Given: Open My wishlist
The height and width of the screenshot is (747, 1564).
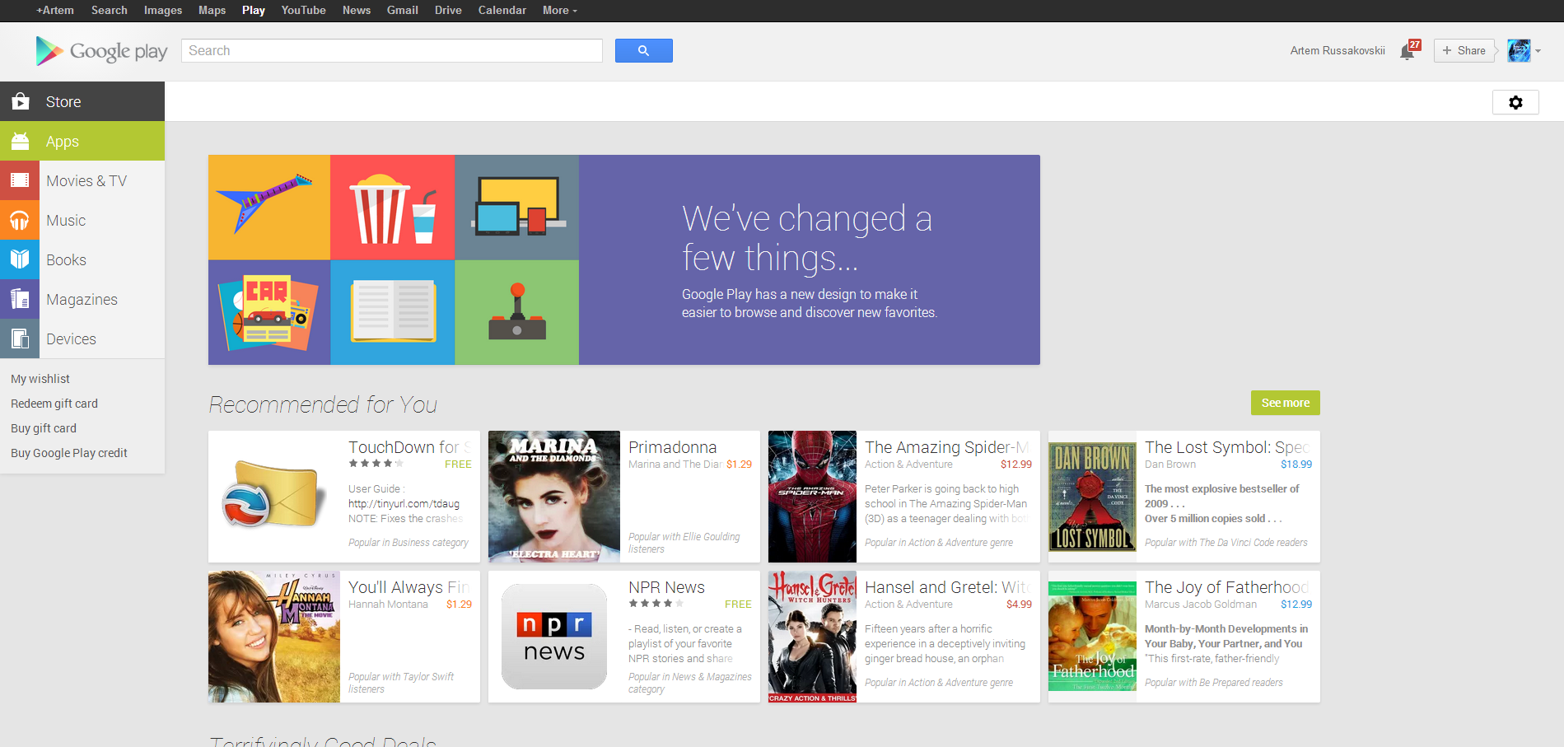Looking at the screenshot, I should coord(40,378).
